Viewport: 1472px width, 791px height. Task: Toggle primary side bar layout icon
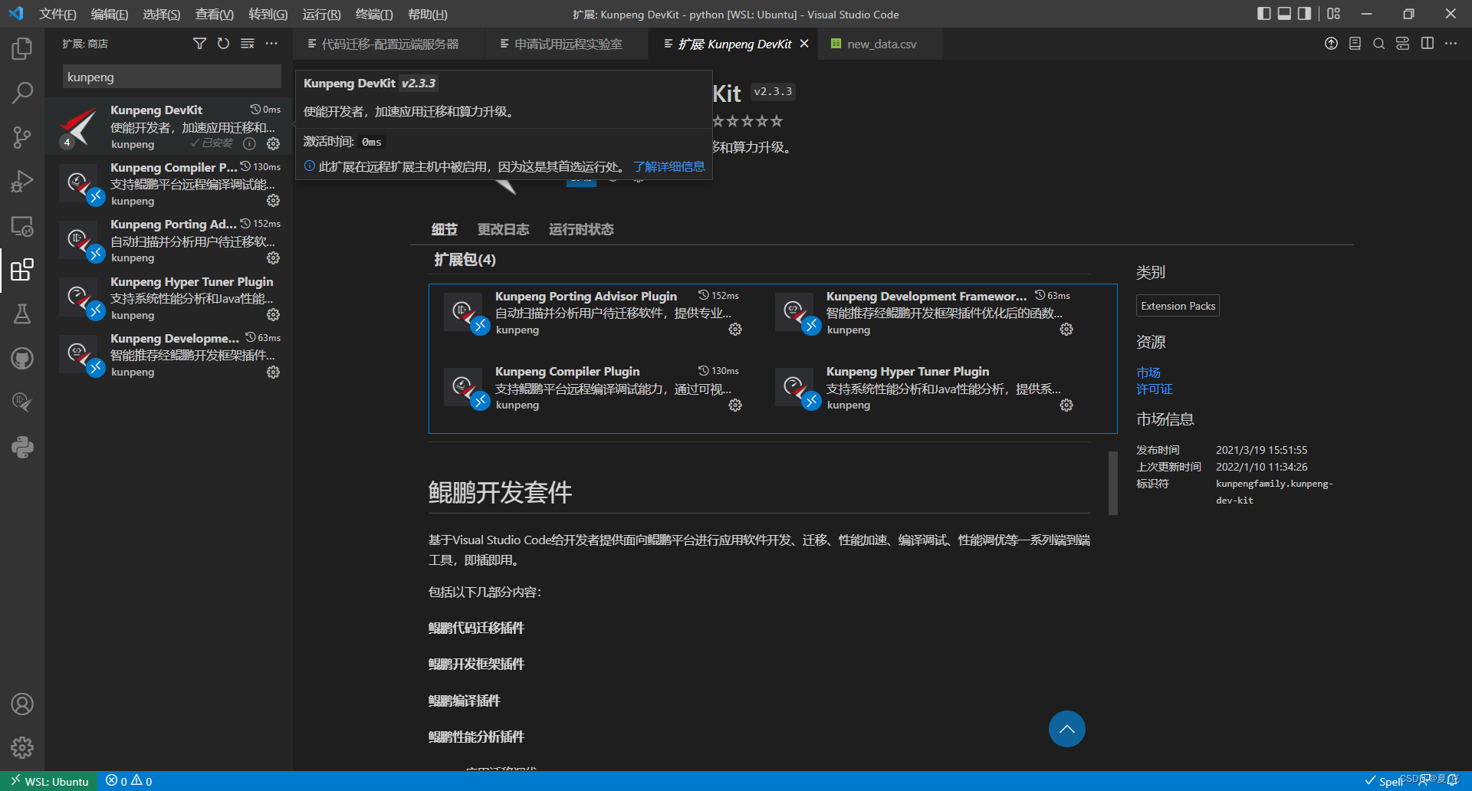1264,14
